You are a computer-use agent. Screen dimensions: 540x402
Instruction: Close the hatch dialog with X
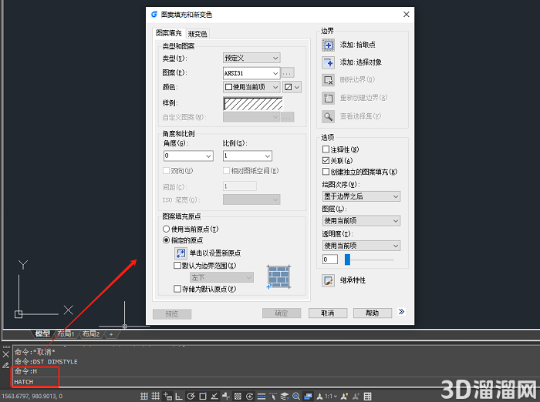407,15
